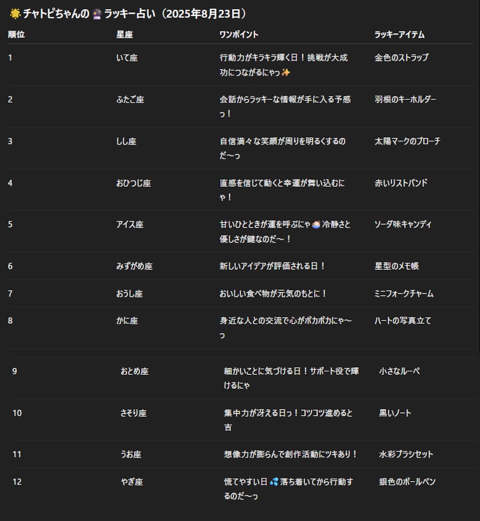This screenshot has width=480, height=521.
Task: Select the ふたご座 zodiac cell
Action: (130, 99)
